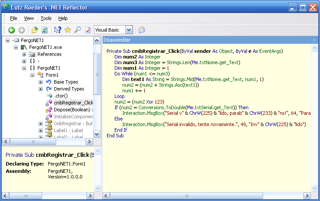Open the Help menu
Screen dimensions: 320x201
(x=63, y=18)
